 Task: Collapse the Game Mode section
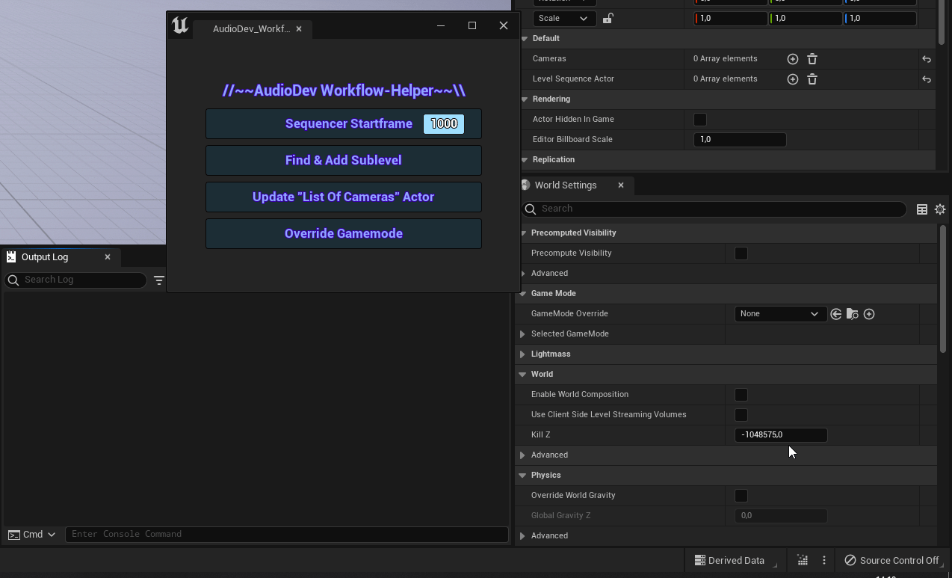(523, 294)
